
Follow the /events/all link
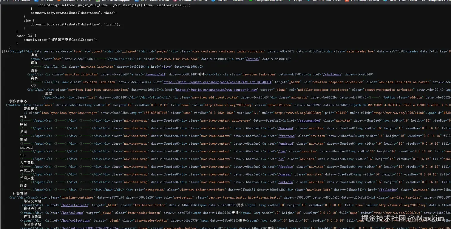pos(155,75)
